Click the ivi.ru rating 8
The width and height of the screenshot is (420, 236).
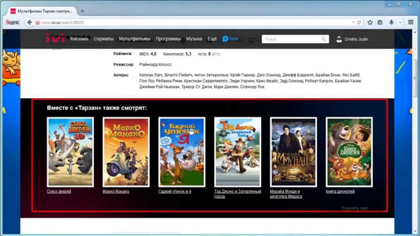click(x=209, y=54)
